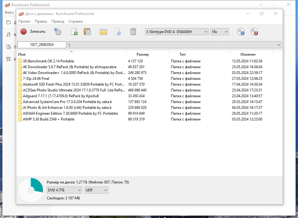Click the data disc folder icon in background sidebar
This screenshot has height=218, width=298.
point(9,22)
